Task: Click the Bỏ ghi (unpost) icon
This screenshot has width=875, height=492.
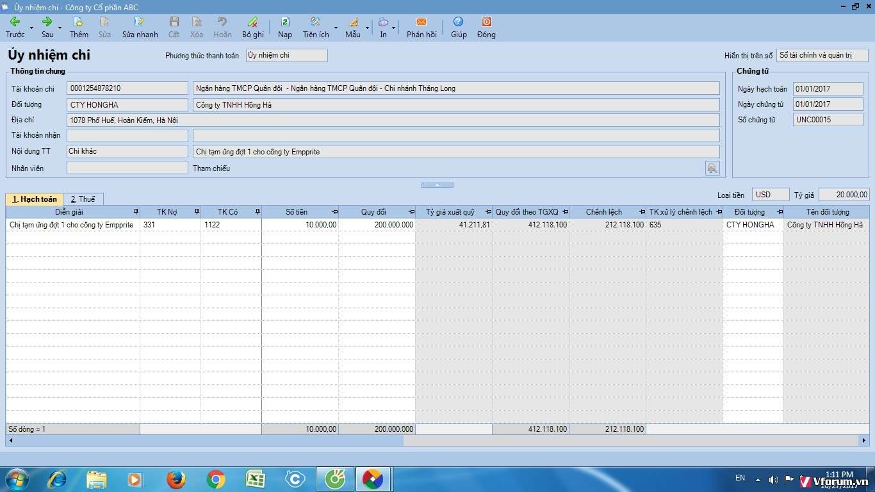Action: [x=252, y=22]
